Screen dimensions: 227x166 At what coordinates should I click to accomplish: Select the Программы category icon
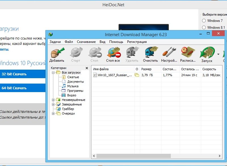(x=64, y=91)
